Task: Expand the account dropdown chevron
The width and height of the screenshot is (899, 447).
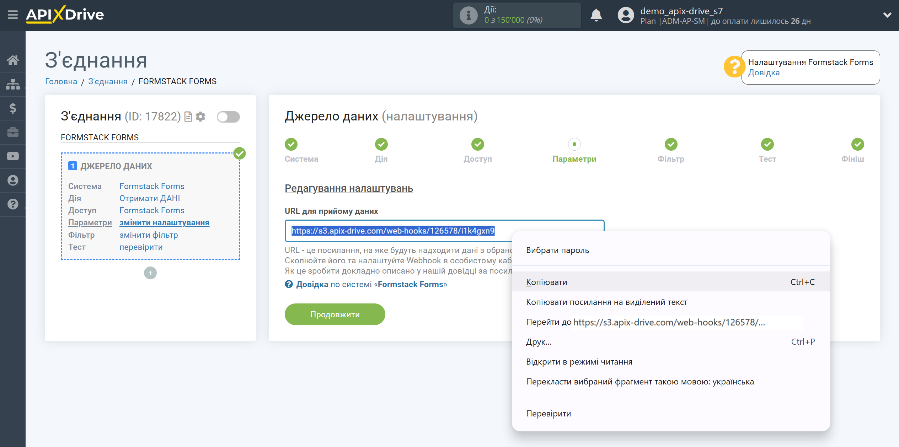Action: point(887,15)
